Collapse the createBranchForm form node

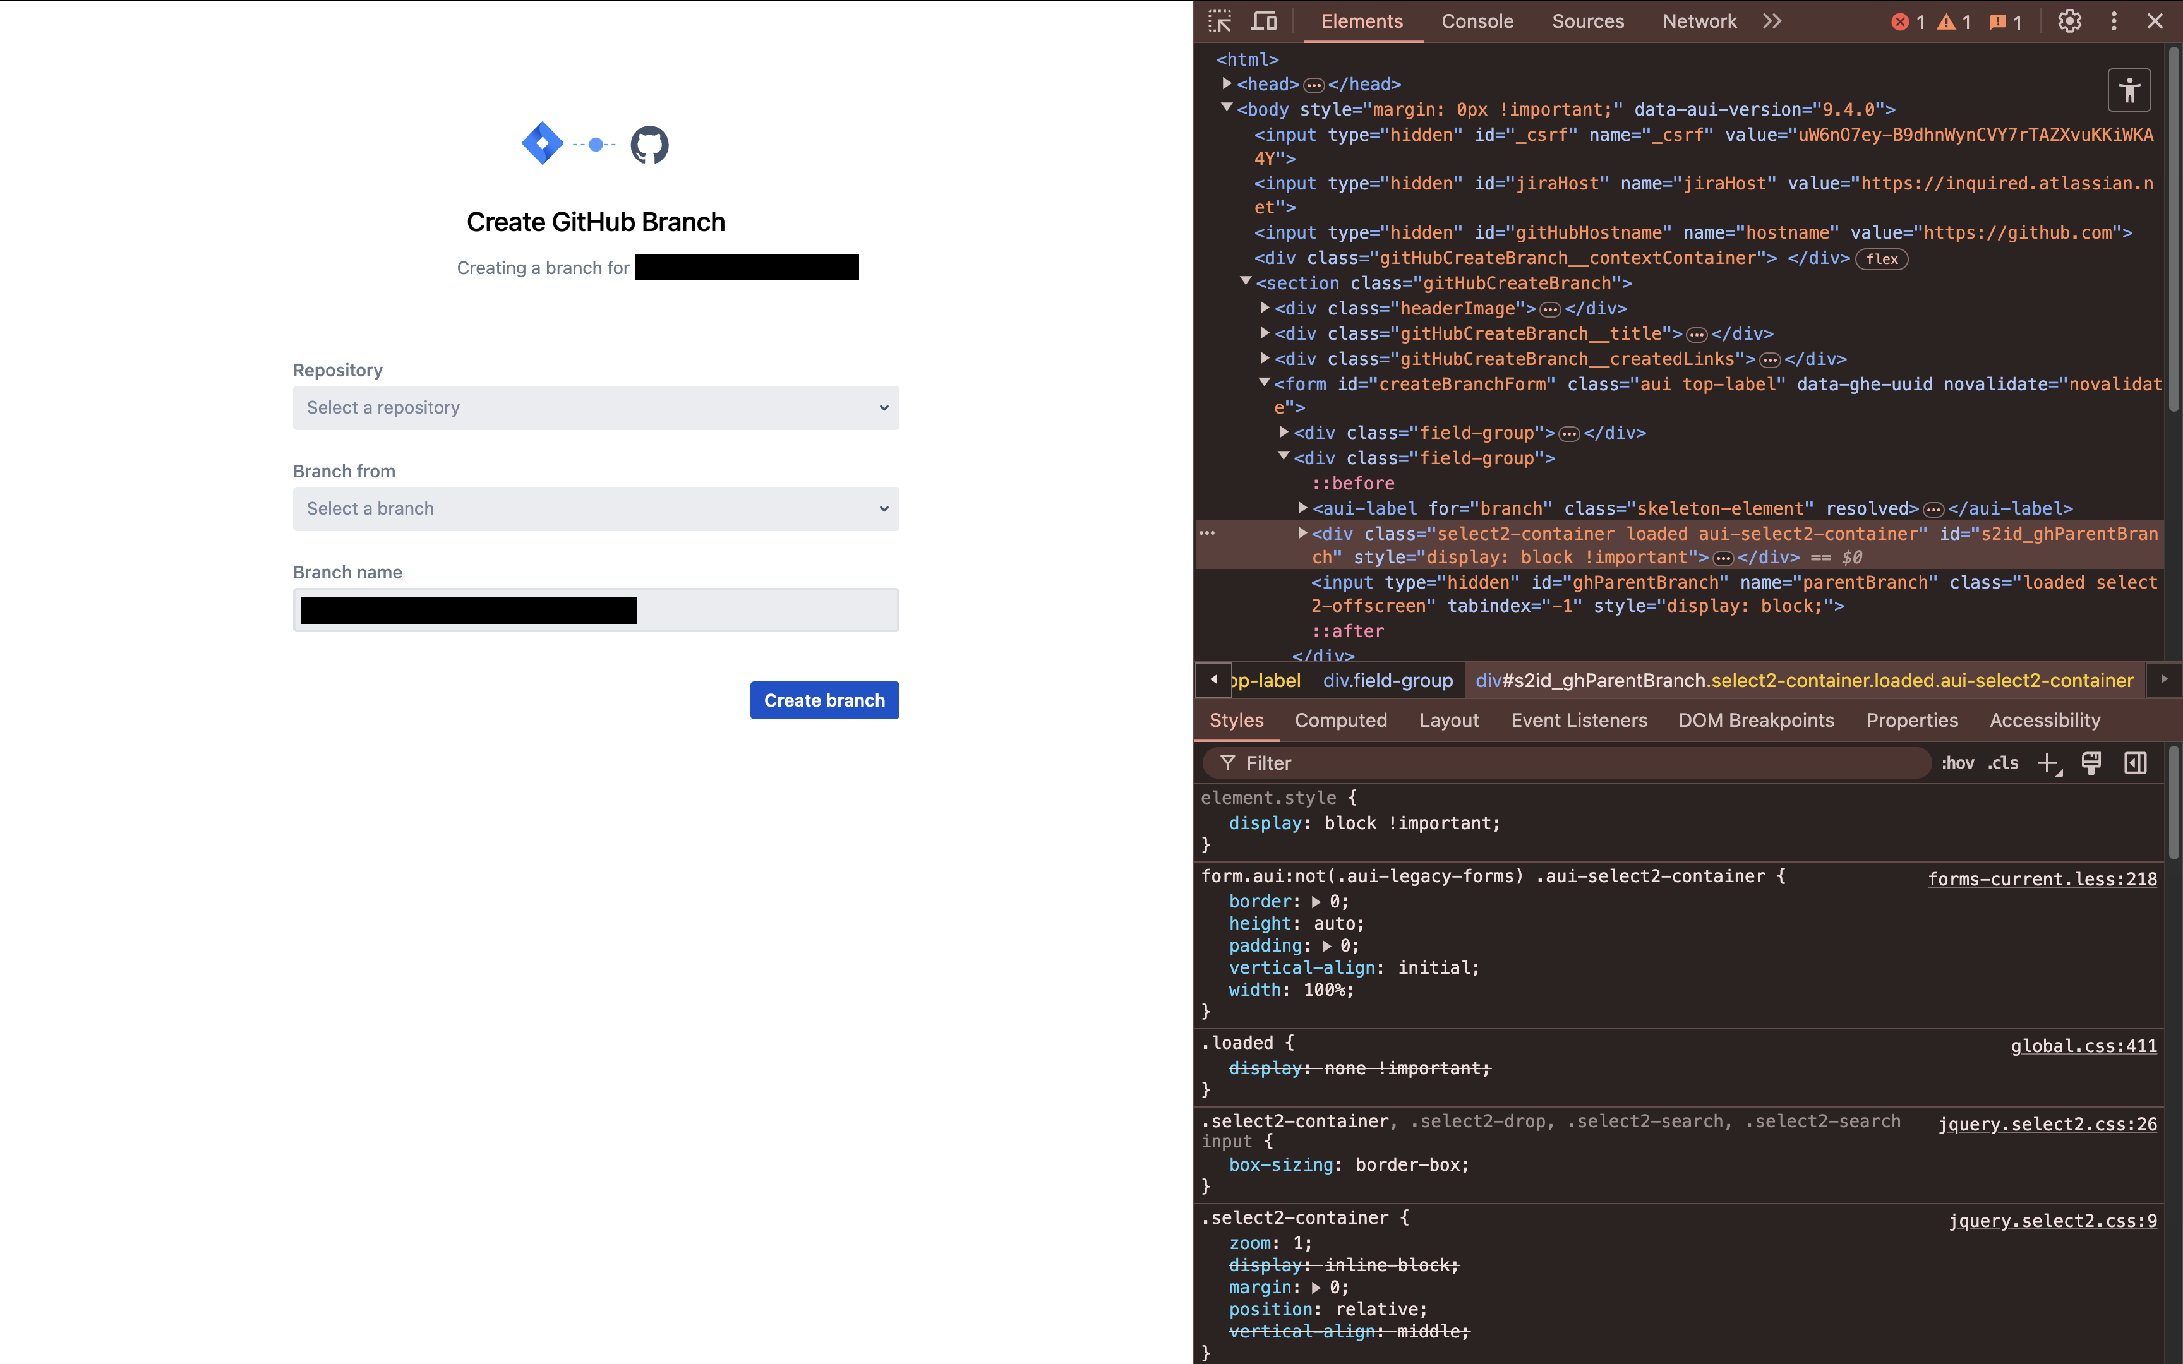[1265, 383]
